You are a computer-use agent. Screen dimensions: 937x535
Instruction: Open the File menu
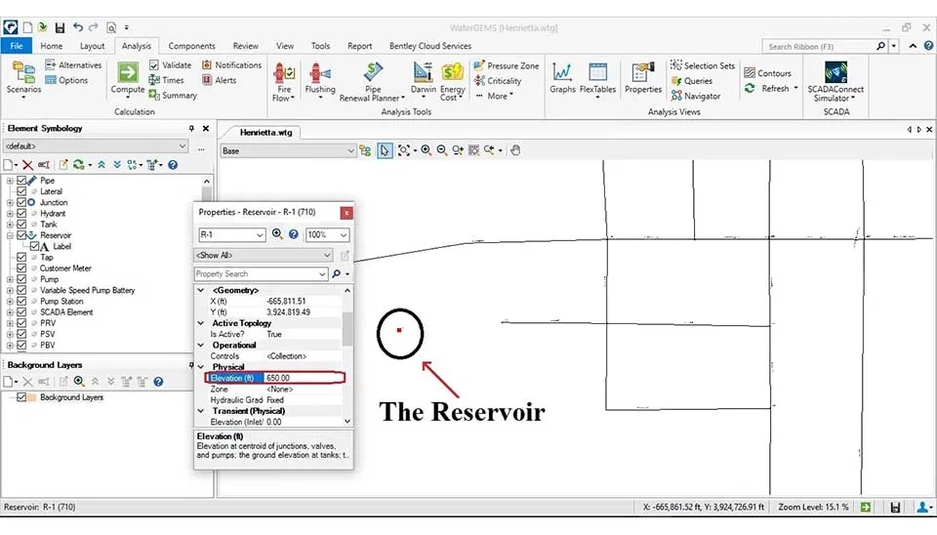coord(16,46)
